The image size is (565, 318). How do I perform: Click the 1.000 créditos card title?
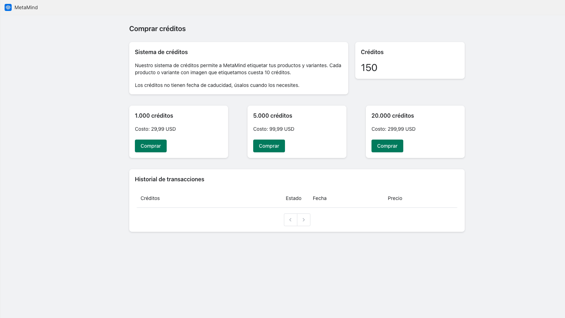(154, 116)
